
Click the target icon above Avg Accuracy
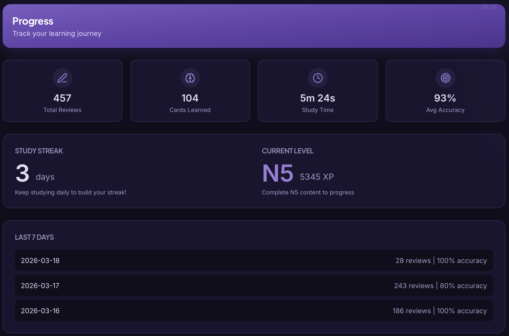point(445,78)
